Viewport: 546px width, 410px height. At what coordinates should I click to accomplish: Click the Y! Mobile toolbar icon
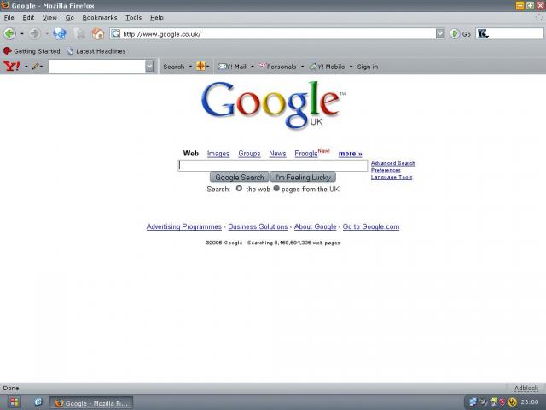point(313,67)
